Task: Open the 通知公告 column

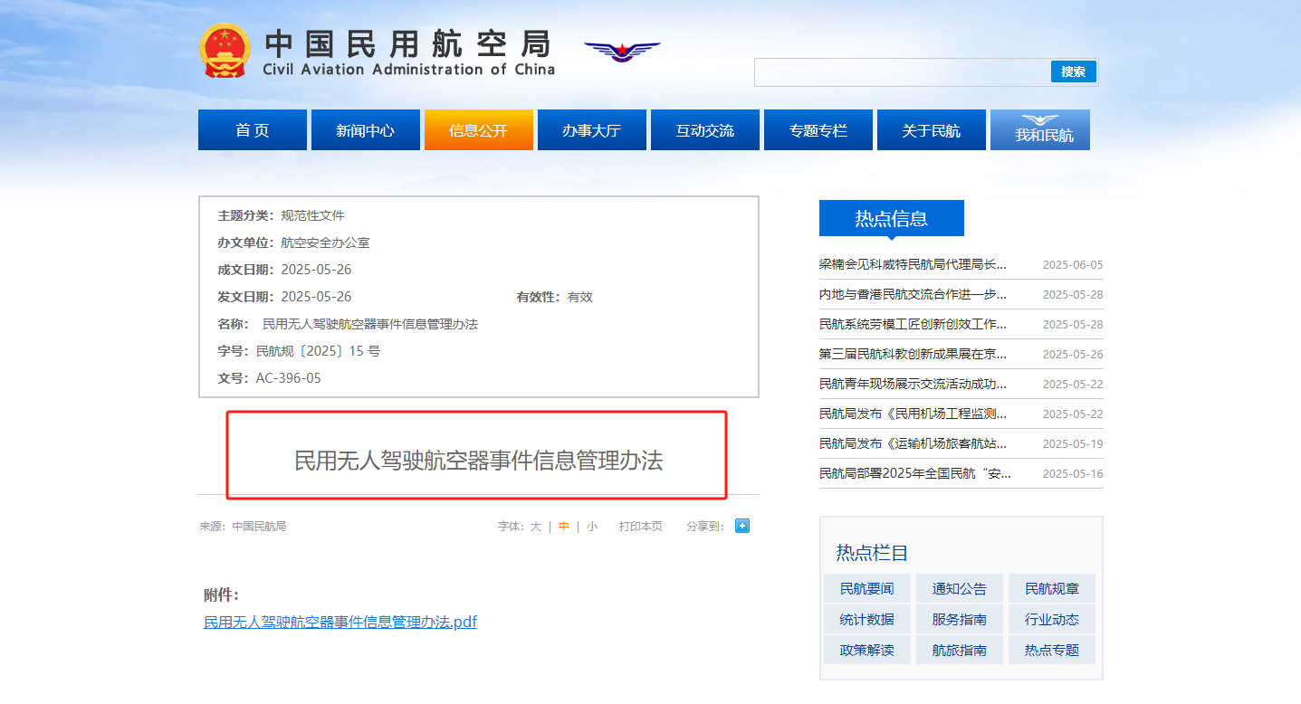Action: coord(960,588)
